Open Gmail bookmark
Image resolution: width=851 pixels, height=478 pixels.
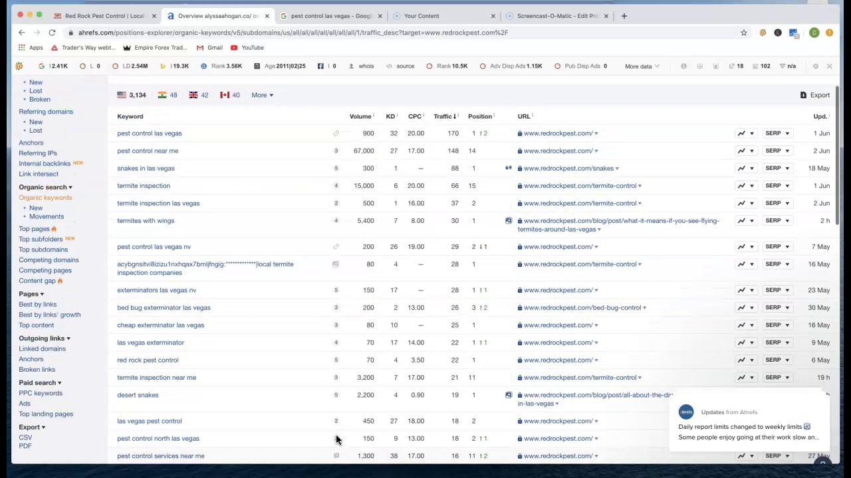pos(209,48)
